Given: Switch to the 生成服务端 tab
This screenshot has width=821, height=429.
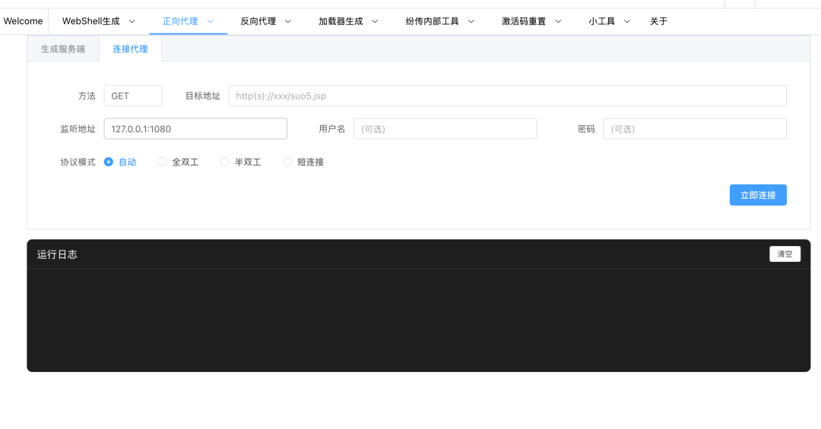Looking at the screenshot, I should tap(63, 49).
